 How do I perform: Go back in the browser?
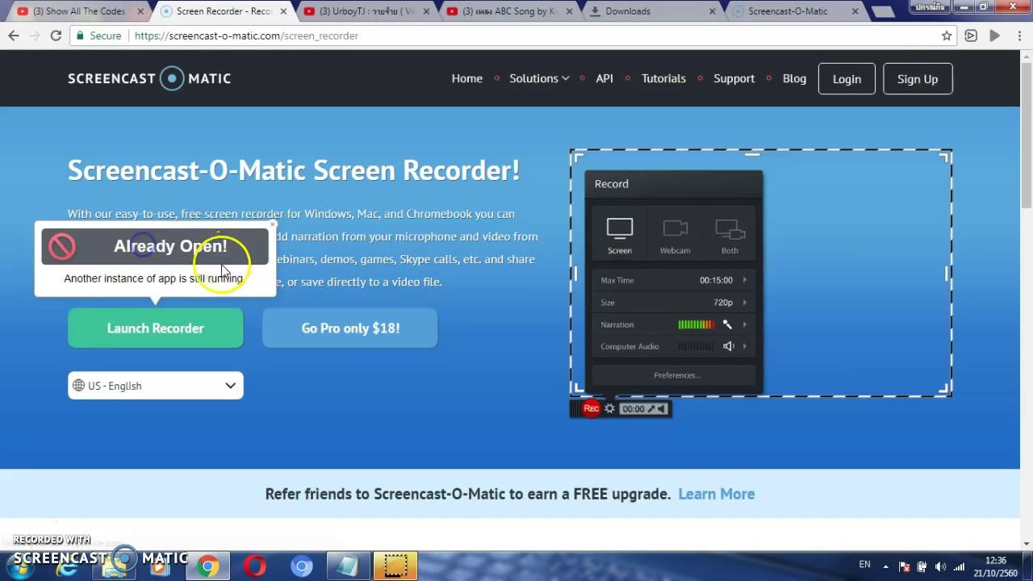pyautogui.click(x=14, y=36)
